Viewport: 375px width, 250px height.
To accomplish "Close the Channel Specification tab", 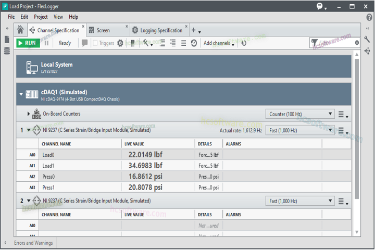I will (83, 26).
